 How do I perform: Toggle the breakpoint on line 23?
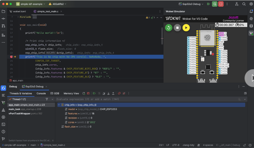click(11, 57)
